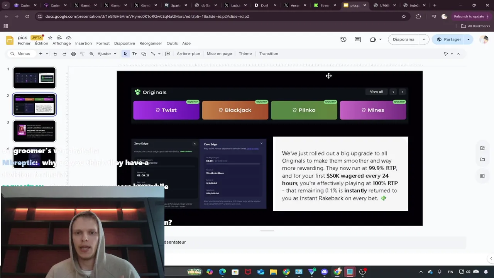The width and height of the screenshot is (494, 278).
Task: Click the pointer laser tool icon
Action: click(446, 54)
